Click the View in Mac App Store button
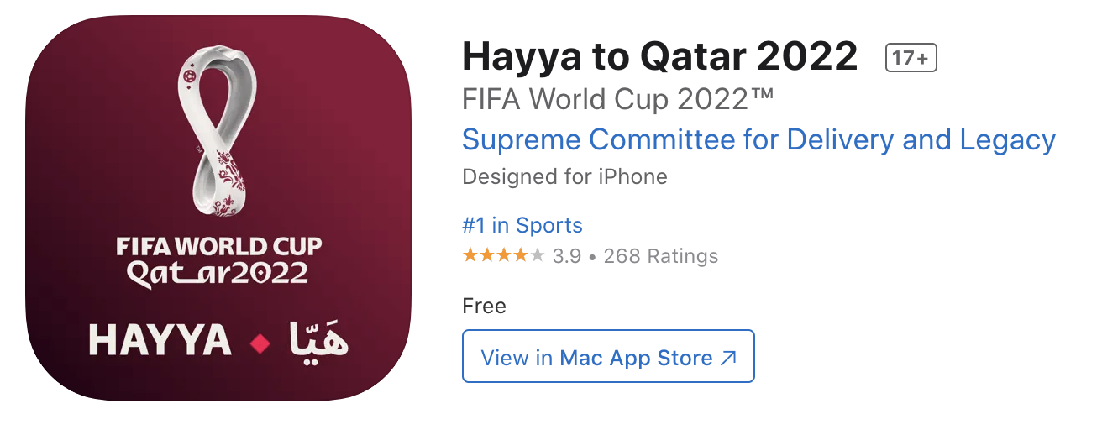The image size is (1097, 435). point(608,357)
